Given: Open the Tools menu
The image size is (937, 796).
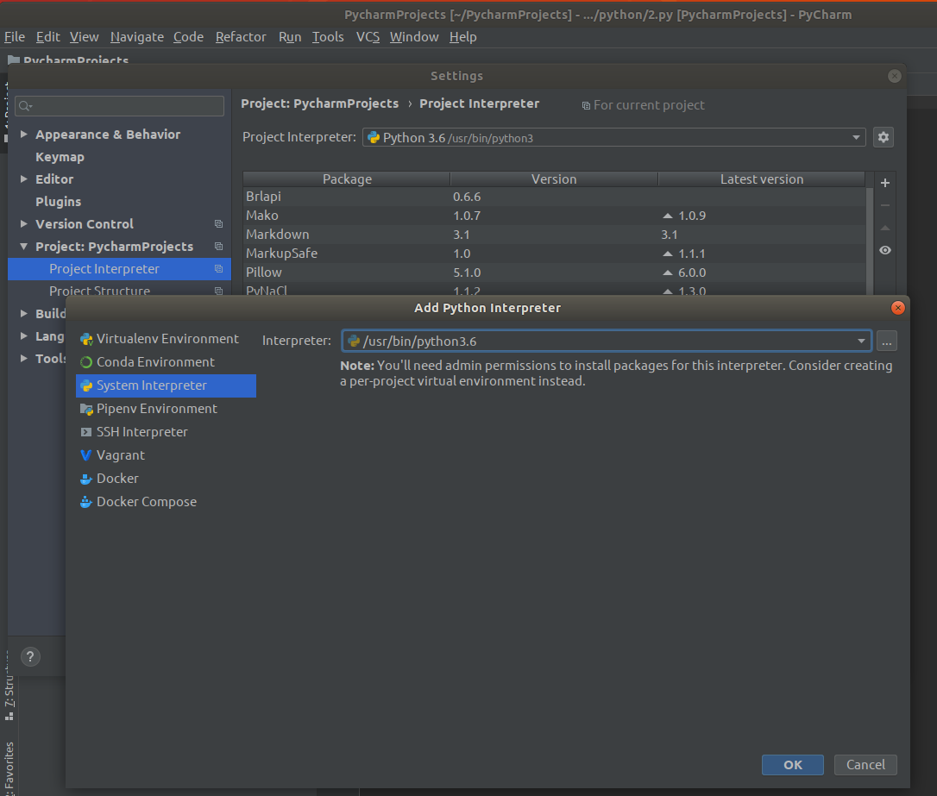Looking at the screenshot, I should (x=328, y=37).
